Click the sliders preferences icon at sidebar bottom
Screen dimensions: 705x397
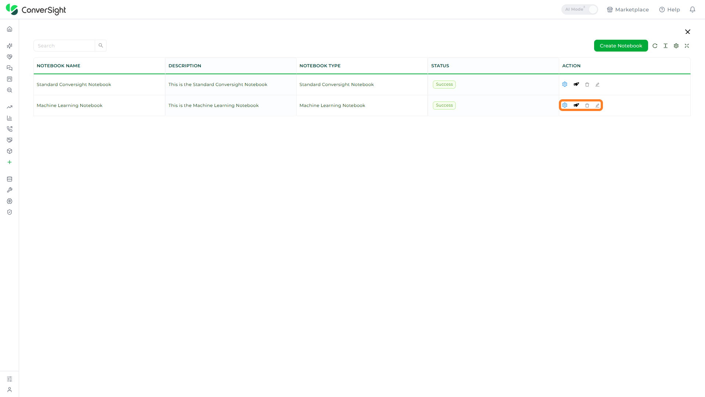point(10,379)
